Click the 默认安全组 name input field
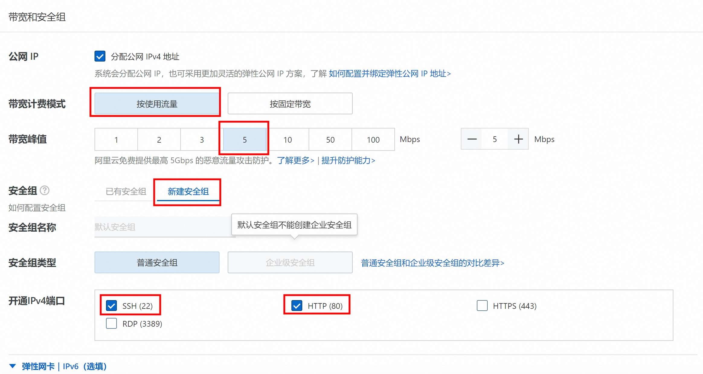703x374 pixels. point(163,227)
